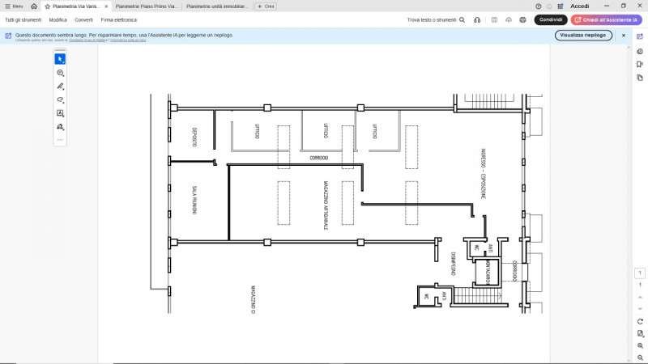Pick the freehand draw loop tool
Viewport: 648px width, 364px height.
(x=60, y=99)
